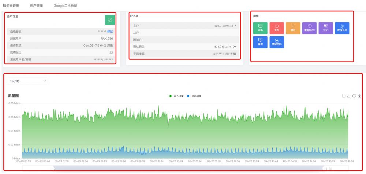Click the 修改 link for panel password

110,32
